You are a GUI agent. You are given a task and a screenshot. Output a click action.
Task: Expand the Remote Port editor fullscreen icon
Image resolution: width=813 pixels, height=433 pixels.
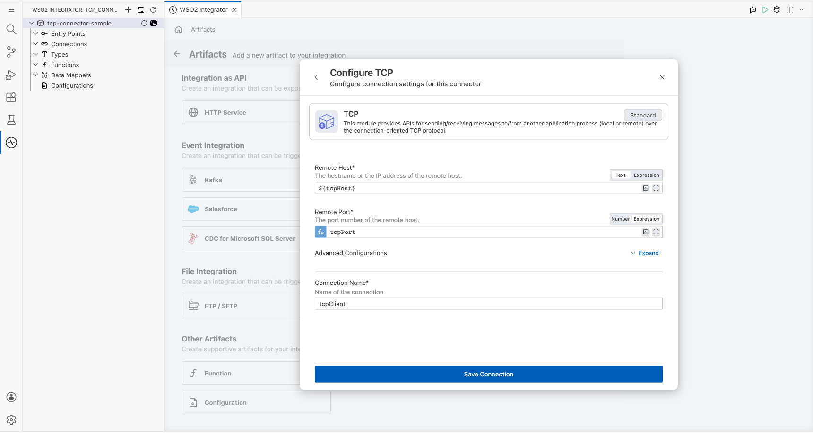click(656, 232)
